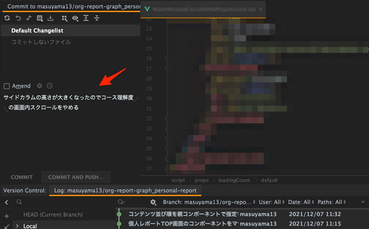The image size is (369, 229).
Task: Expand all changelist nodes
Action: [x=86, y=18]
